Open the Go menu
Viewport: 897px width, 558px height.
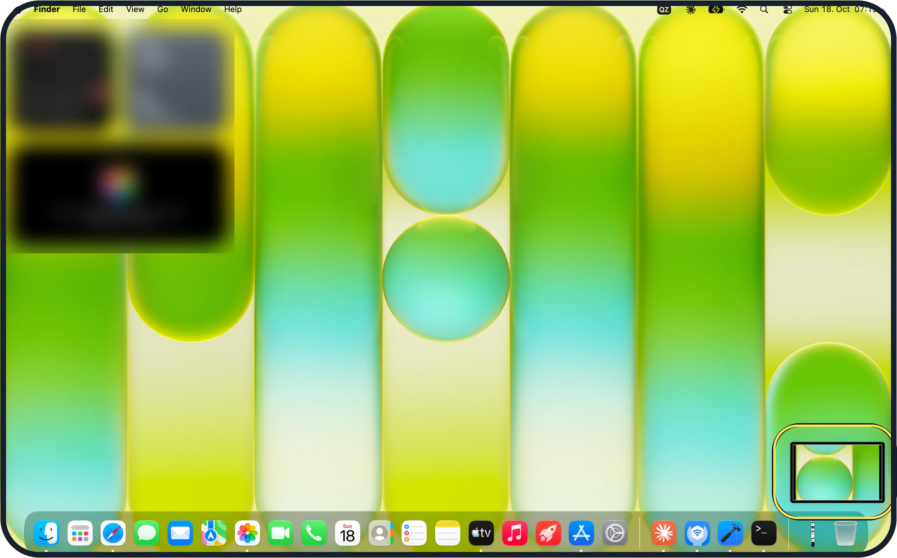pos(163,9)
